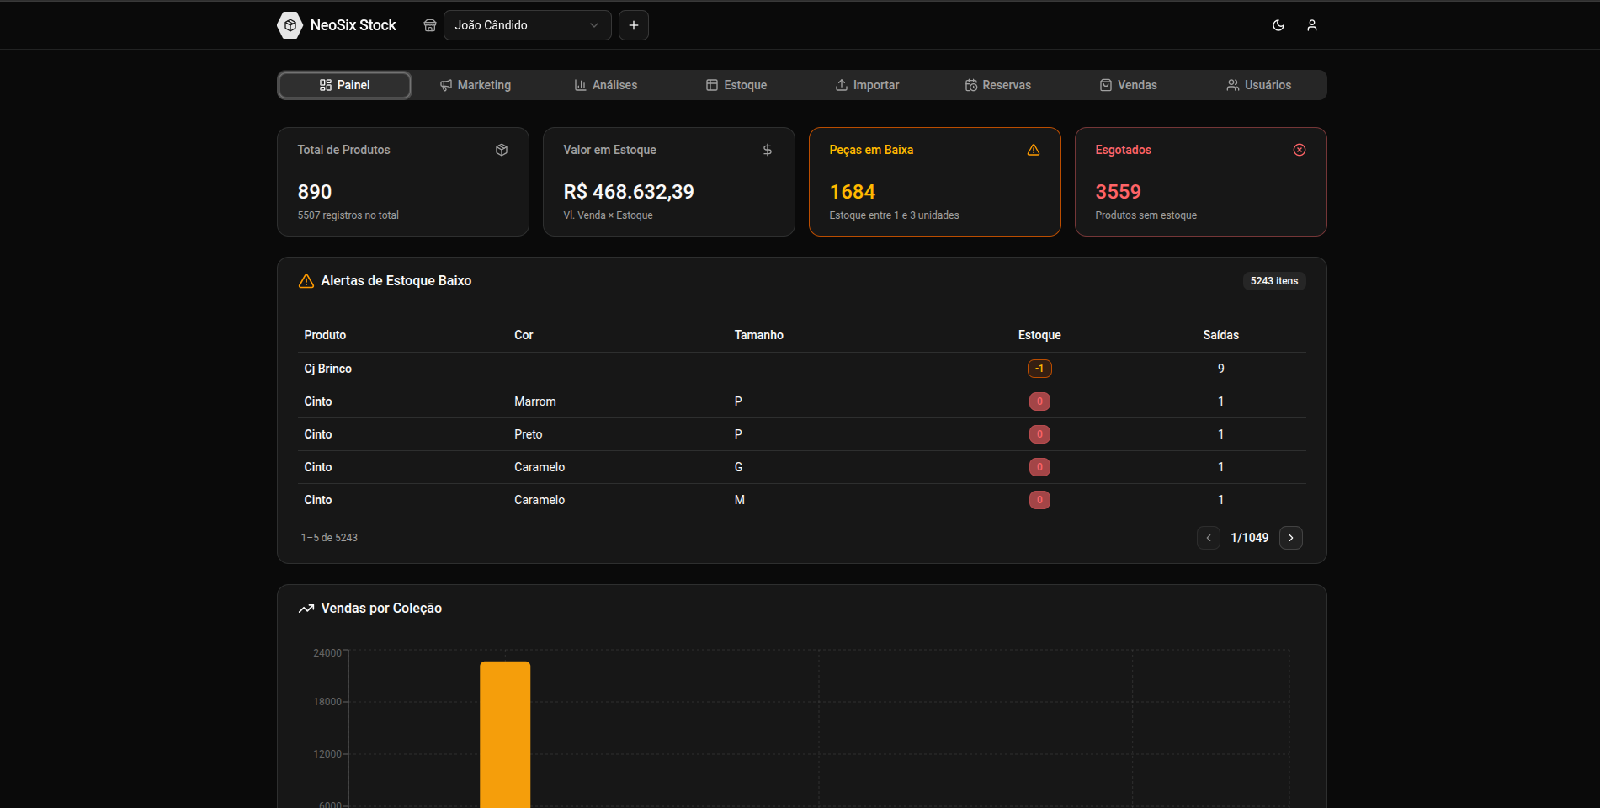Open the Importar tab

click(867, 85)
